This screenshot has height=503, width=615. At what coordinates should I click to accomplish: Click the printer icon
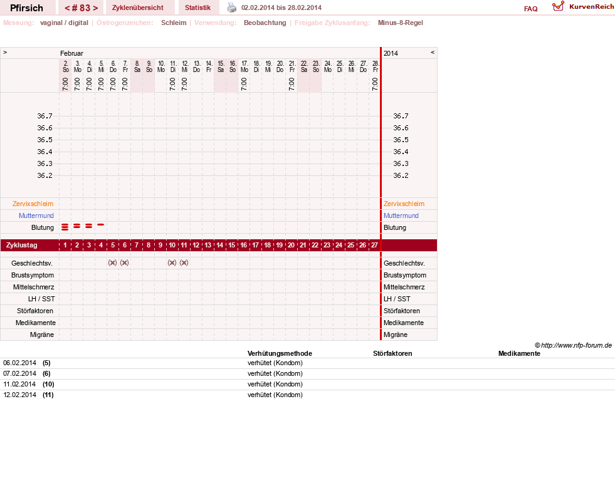pyautogui.click(x=232, y=8)
